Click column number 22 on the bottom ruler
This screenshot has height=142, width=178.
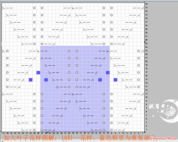point(61,133)
